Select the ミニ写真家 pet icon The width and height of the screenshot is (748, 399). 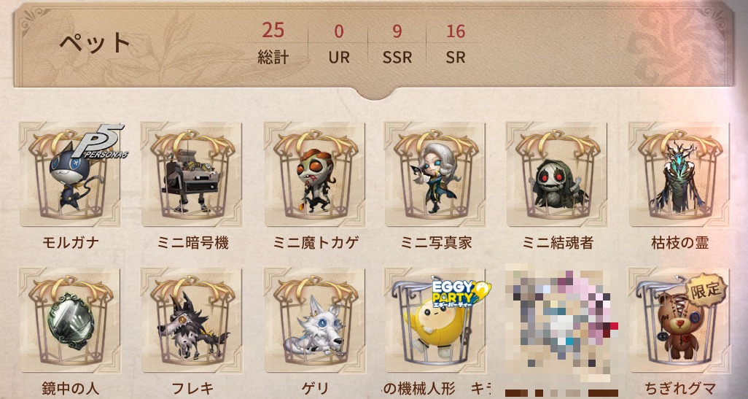pyautogui.click(x=435, y=174)
